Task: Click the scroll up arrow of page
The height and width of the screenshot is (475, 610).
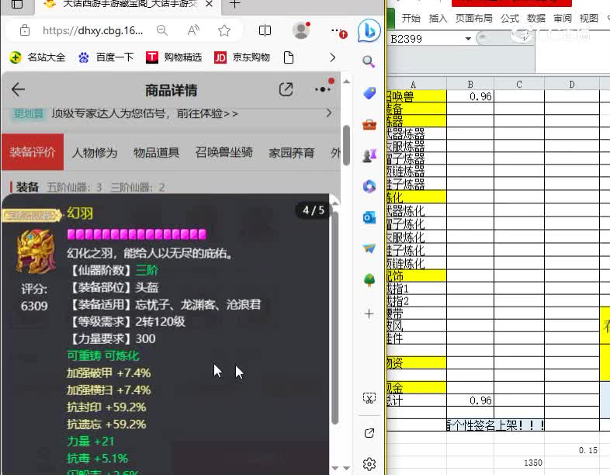Action: tap(346, 81)
